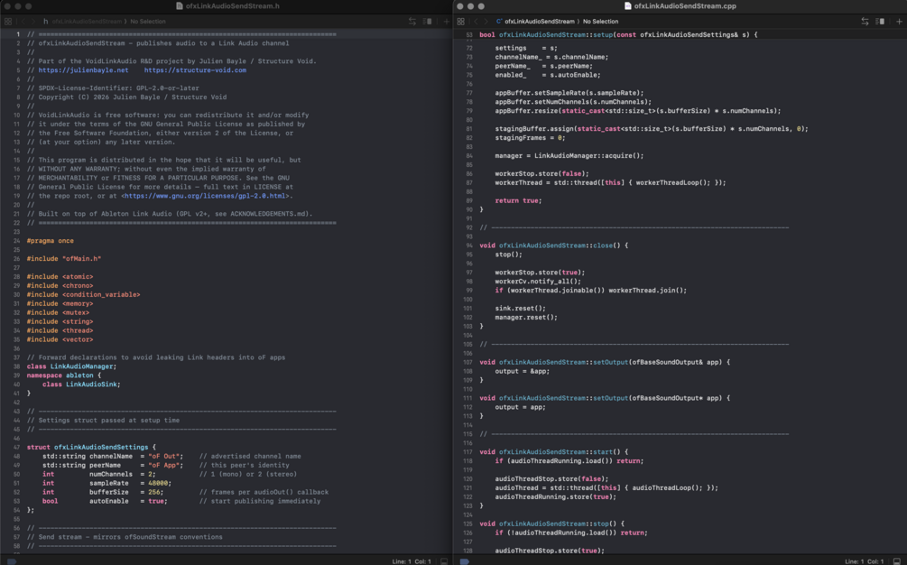This screenshot has height=565, width=907.
Task: Click 'return true;' line in setup function
Action: 518,200
